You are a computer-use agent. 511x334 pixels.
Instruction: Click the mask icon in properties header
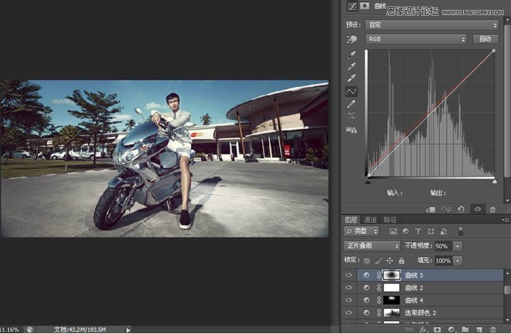[365, 6]
